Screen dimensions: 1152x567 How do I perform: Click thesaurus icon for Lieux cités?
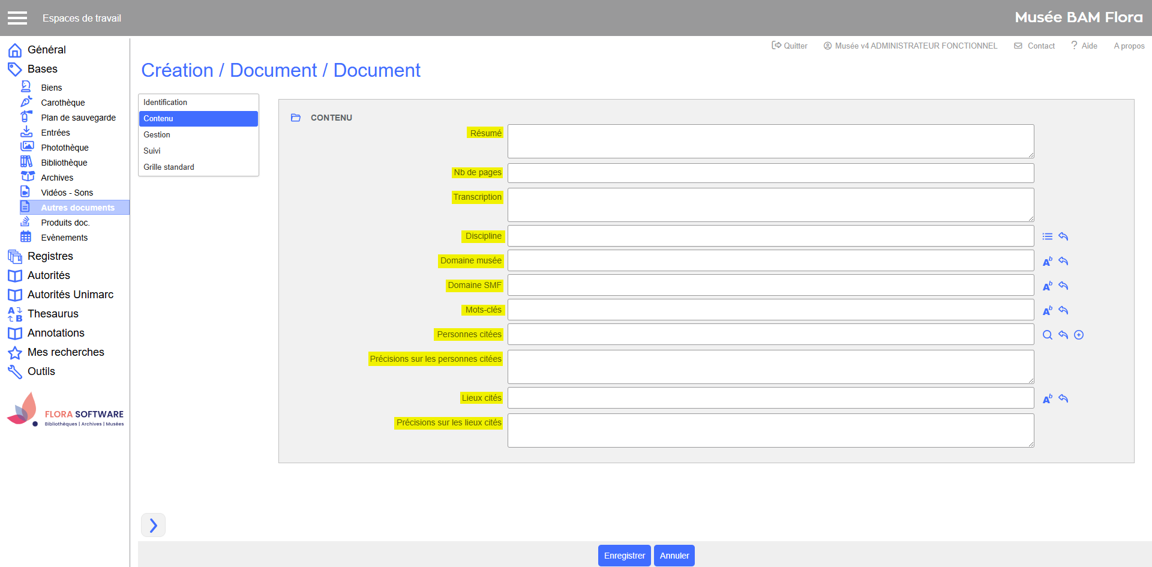pyautogui.click(x=1047, y=399)
